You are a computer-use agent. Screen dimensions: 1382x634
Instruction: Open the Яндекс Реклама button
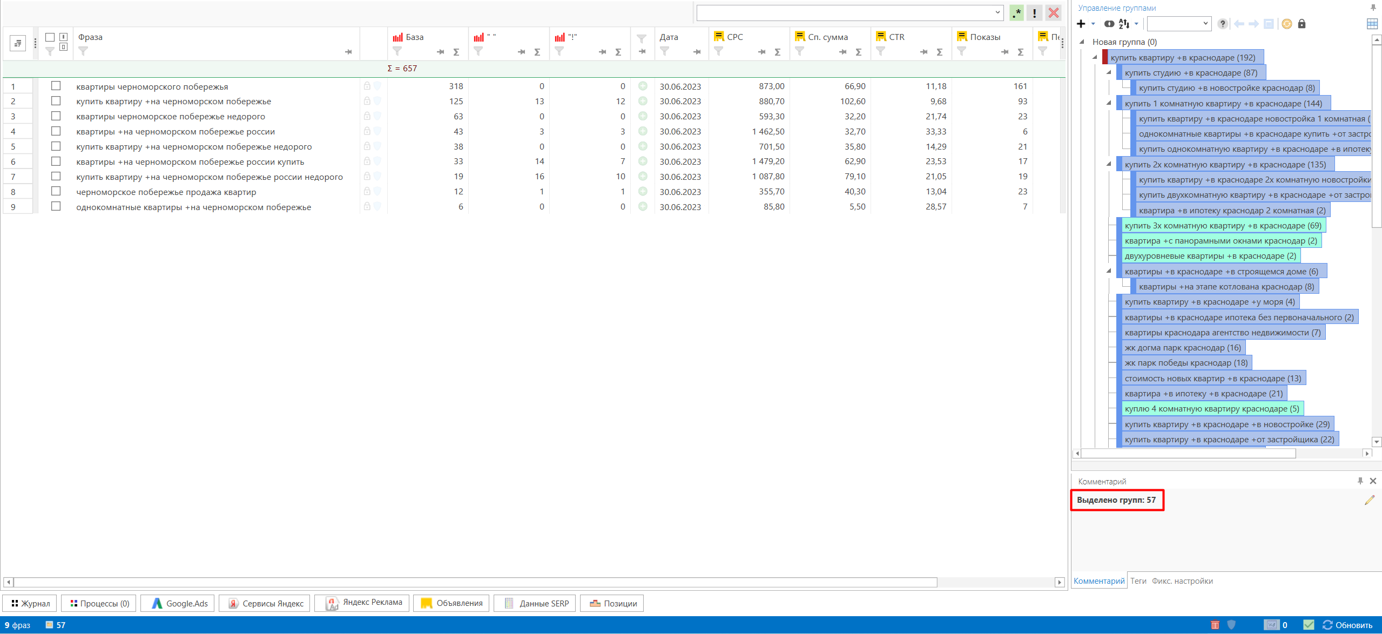[x=362, y=603]
